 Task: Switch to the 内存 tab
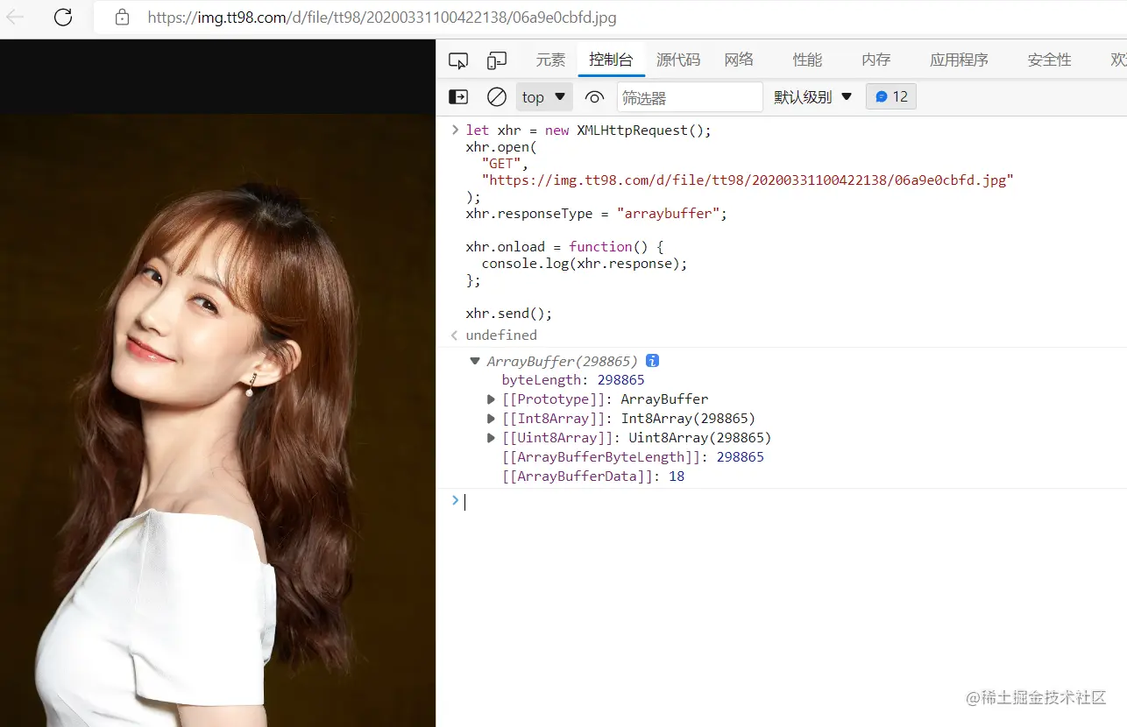click(875, 60)
